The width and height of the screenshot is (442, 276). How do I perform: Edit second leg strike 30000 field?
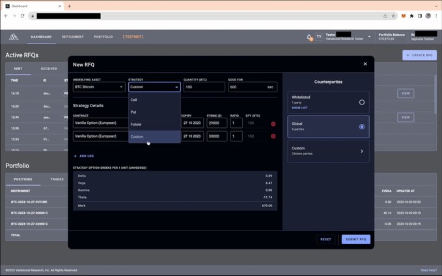(217, 136)
